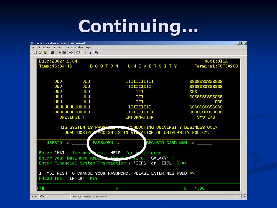Click the 'MAIL' word in the terminal
This screenshot has width=277, height=208.
coord(62,153)
